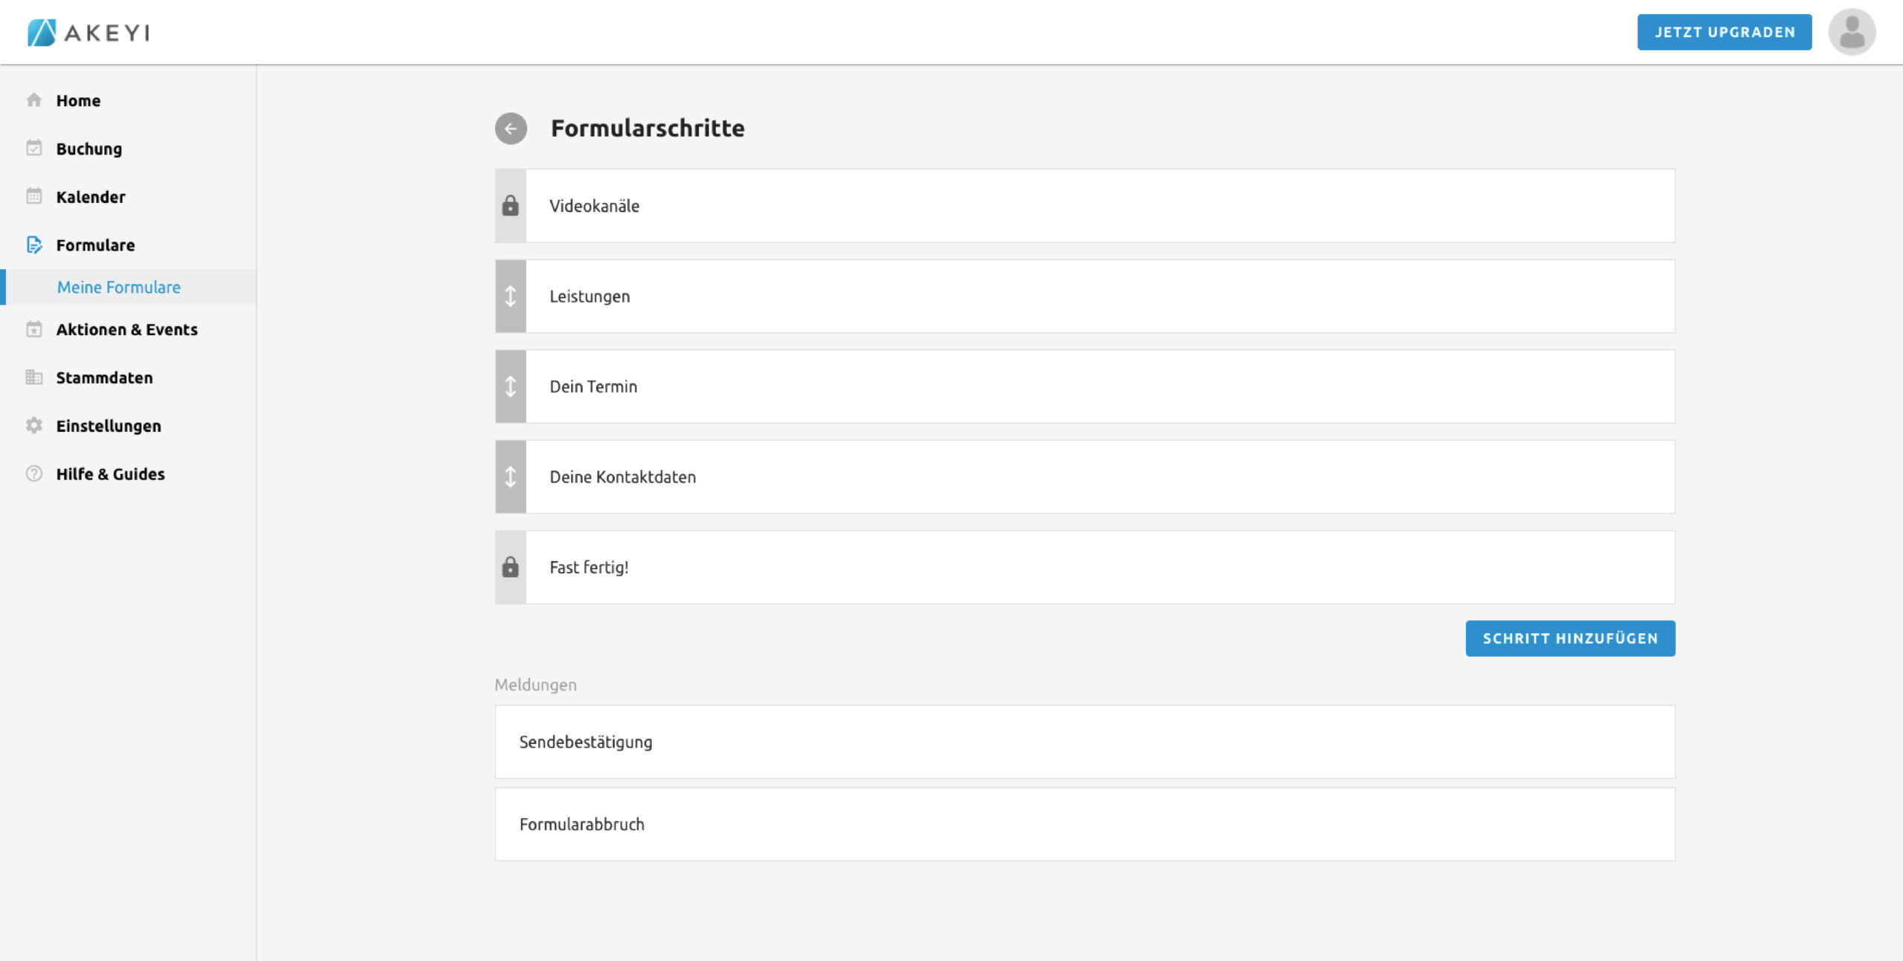The image size is (1903, 961).
Task: Click the reorder handle for Deine Kontaktdaten
Action: (x=511, y=477)
